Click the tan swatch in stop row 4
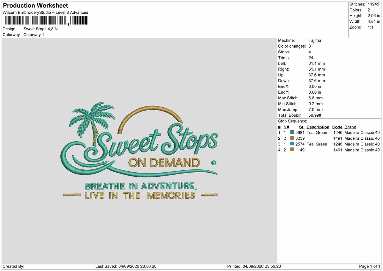This screenshot has width=383, height=271. pos(292,150)
